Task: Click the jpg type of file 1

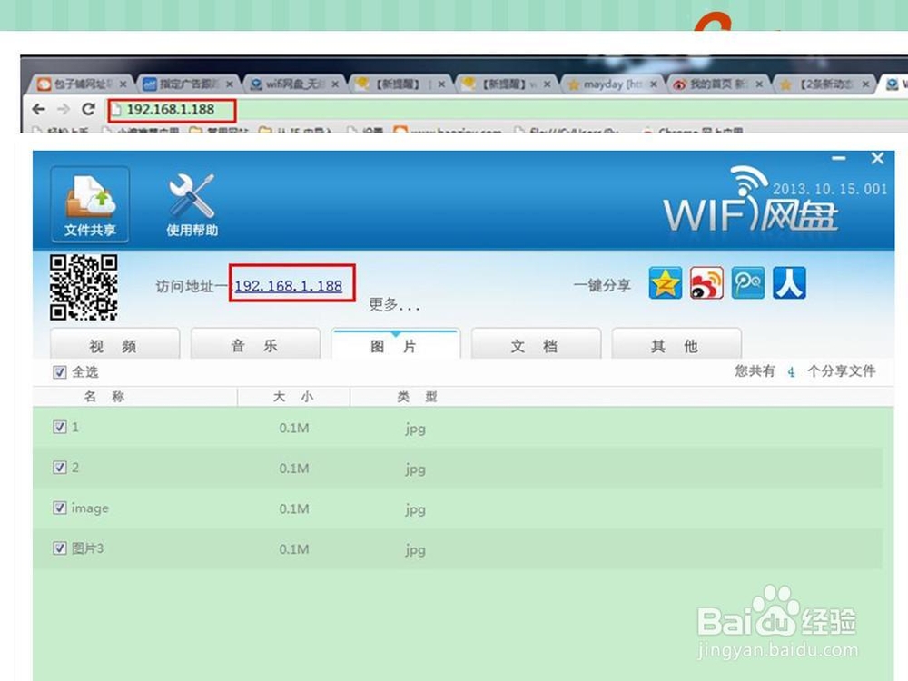Action: pyautogui.click(x=415, y=429)
